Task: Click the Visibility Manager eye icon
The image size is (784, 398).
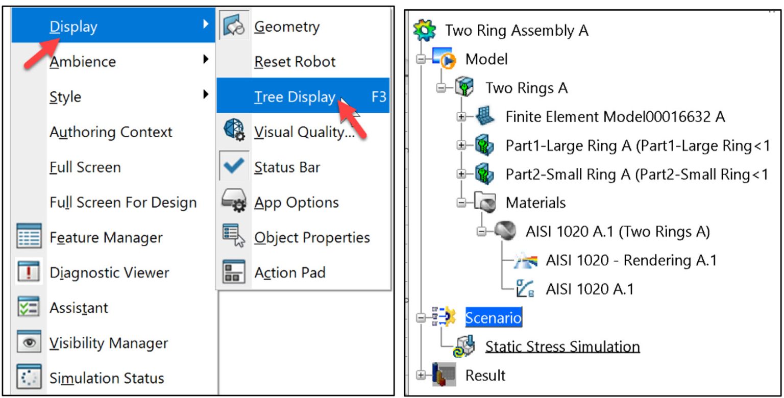Action: [x=30, y=342]
